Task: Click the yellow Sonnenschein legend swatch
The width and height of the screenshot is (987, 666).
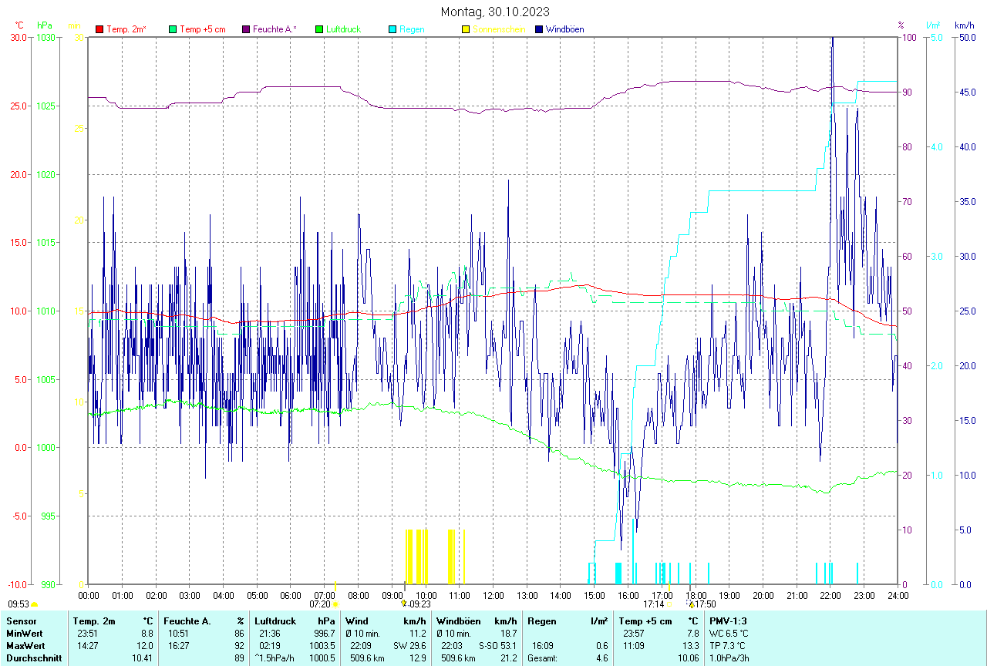Action: click(x=466, y=29)
